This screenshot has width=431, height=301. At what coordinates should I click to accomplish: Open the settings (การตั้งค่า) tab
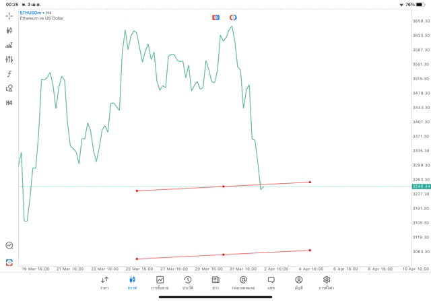pos(327,283)
